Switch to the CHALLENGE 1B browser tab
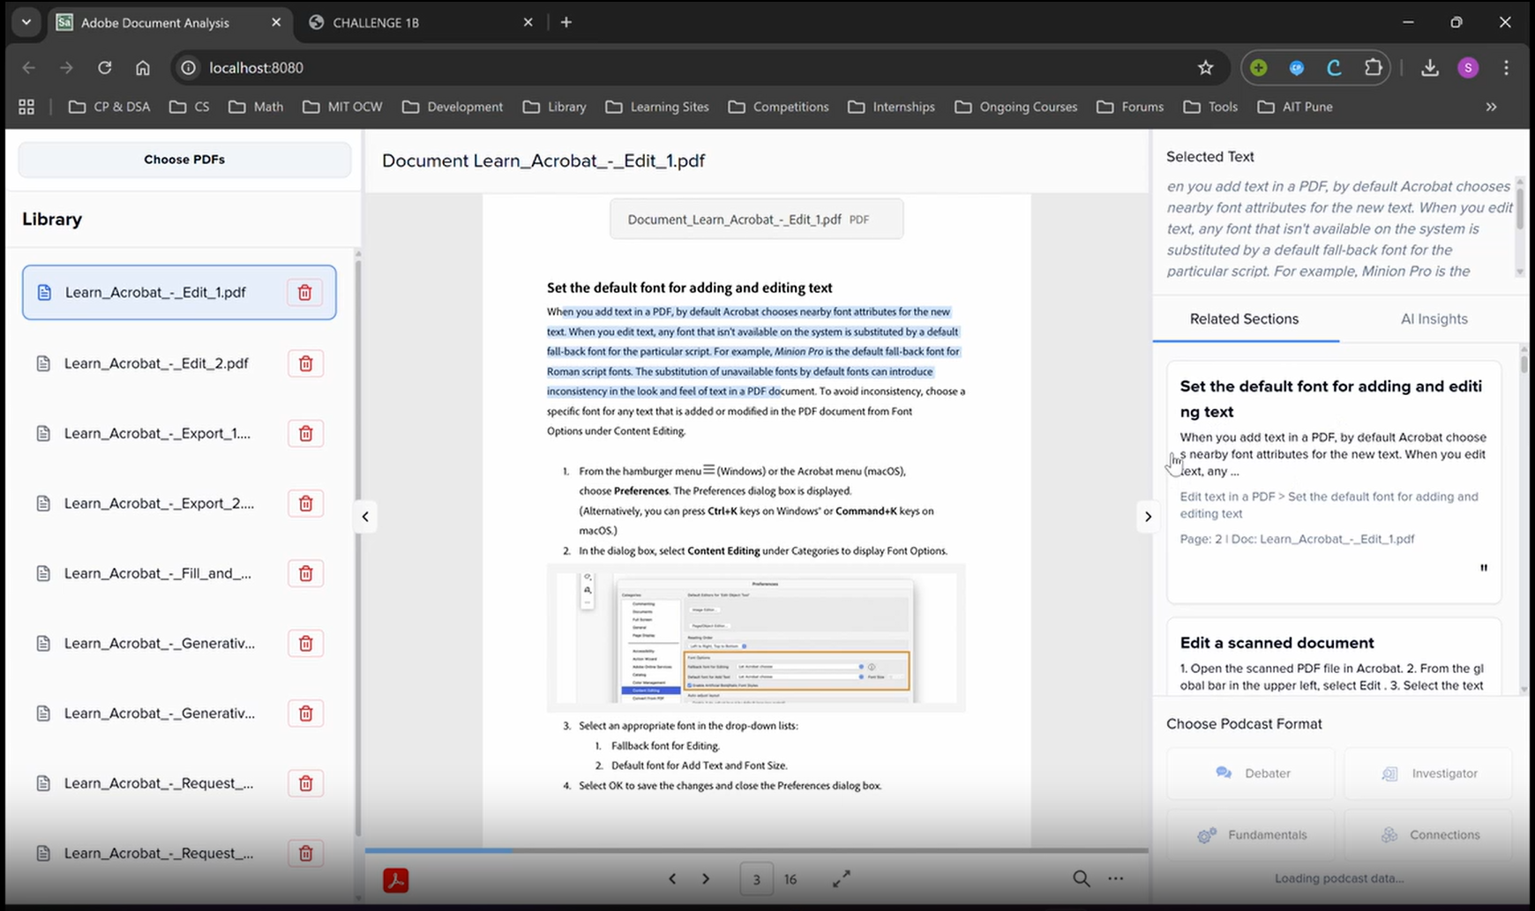 (376, 23)
